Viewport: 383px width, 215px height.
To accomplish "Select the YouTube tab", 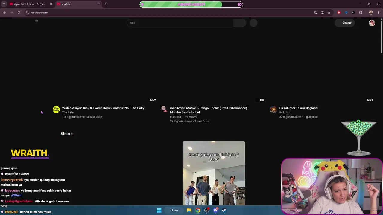I will point(78,4).
